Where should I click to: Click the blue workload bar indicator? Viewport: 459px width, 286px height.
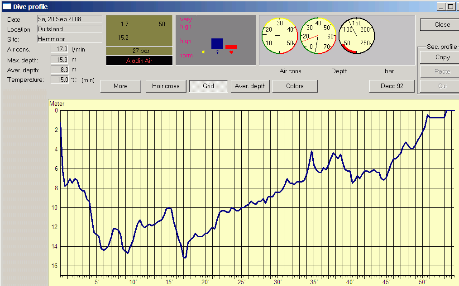point(217,44)
